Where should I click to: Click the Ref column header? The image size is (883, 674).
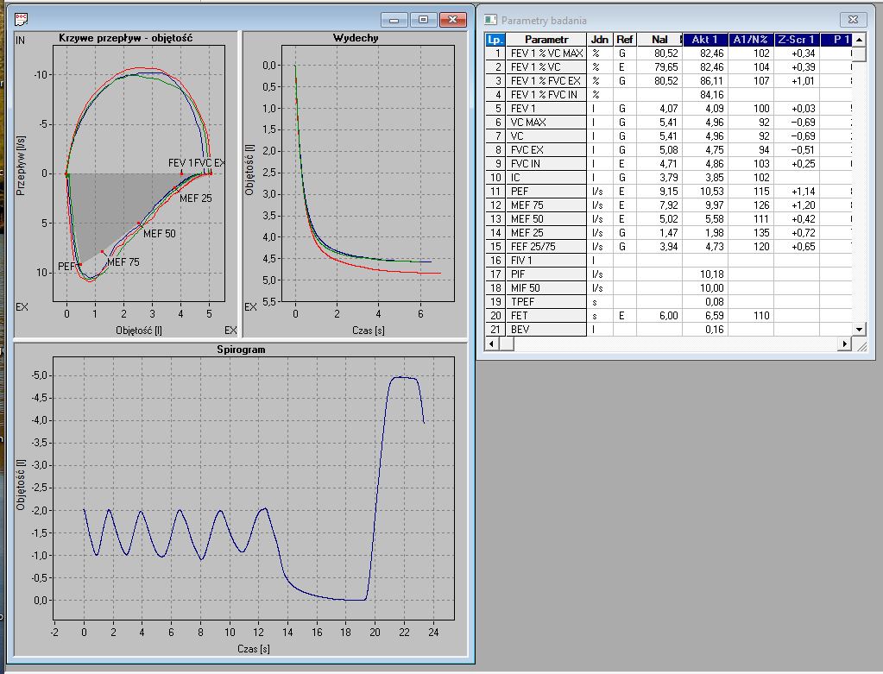coord(625,40)
